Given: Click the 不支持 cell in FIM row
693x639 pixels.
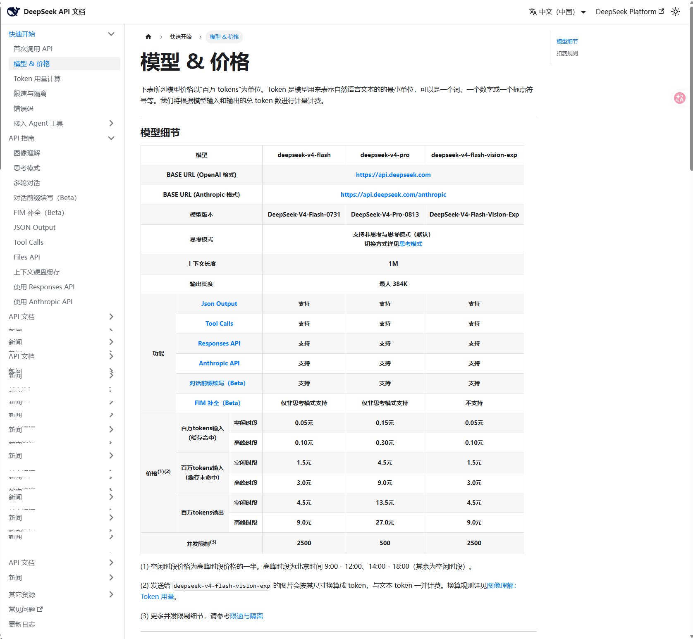Looking at the screenshot, I should coord(474,403).
